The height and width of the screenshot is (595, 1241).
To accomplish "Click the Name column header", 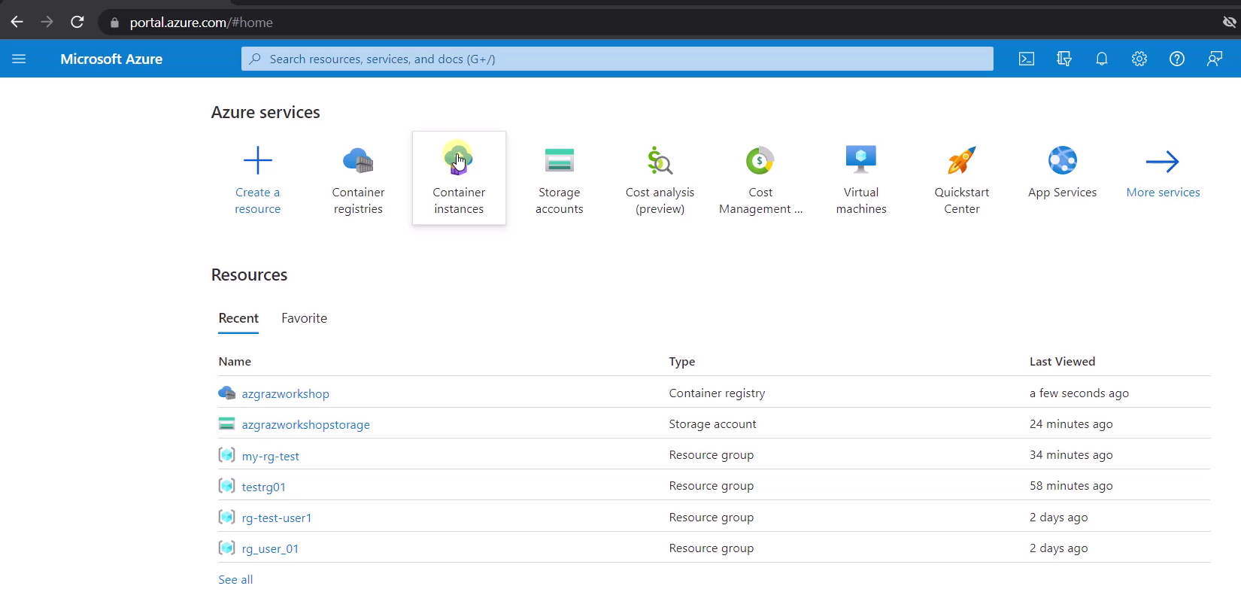I will point(235,361).
